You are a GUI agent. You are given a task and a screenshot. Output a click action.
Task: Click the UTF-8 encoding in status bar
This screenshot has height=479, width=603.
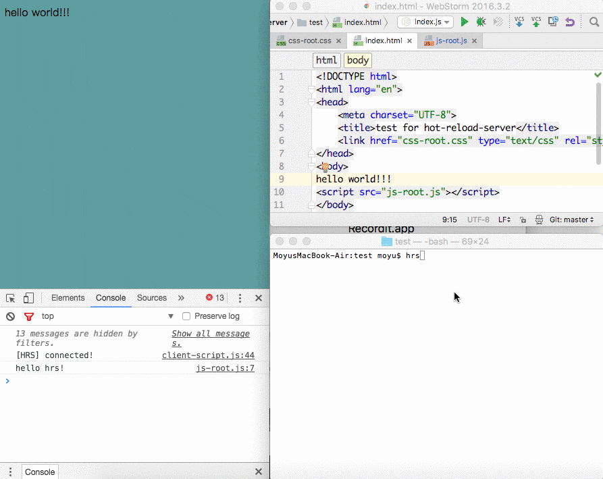478,220
